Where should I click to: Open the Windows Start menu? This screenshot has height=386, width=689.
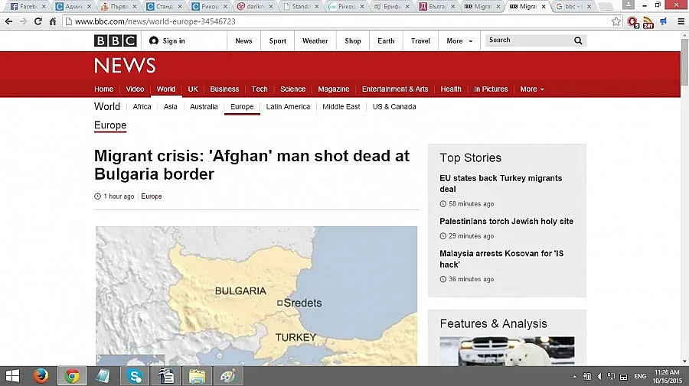[x=12, y=375]
